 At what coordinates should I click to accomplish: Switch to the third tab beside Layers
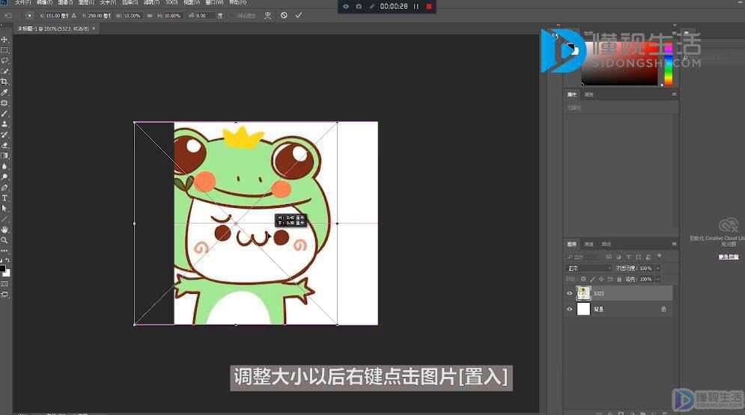coord(606,244)
